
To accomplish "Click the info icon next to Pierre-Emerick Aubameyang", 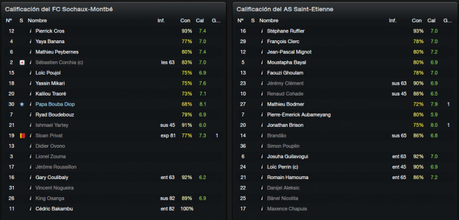I will [261, 114].
